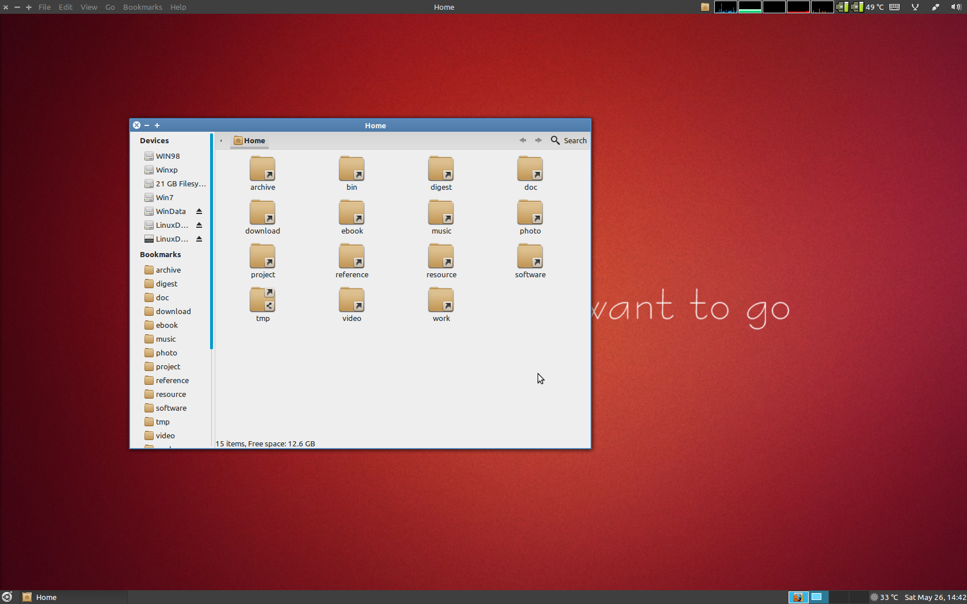
Task: Select the shared tmp folder icon in main pane
Action: click(x=262, y=300)
